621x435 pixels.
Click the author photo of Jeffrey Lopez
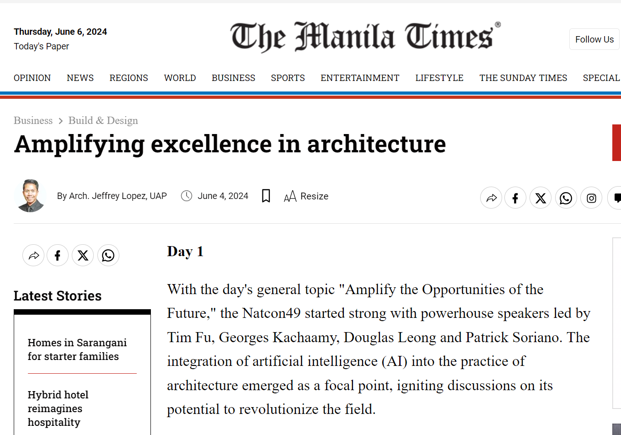(30, 196)
